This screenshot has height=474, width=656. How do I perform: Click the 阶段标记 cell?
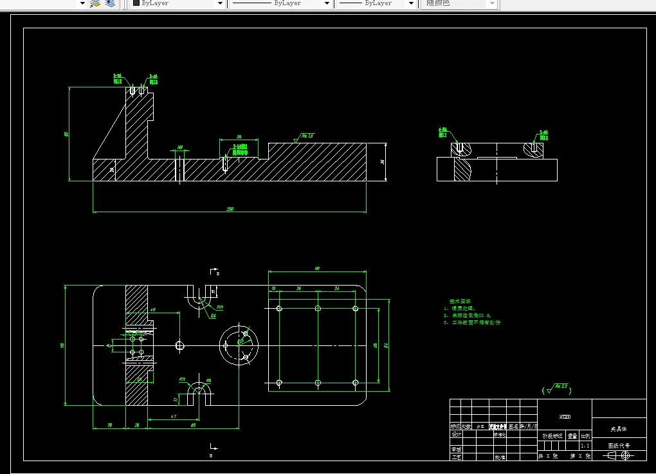pyautogui.click(x=552, y=435)
